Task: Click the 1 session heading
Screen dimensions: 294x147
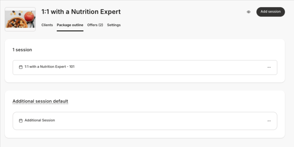Action: [22, 50]
